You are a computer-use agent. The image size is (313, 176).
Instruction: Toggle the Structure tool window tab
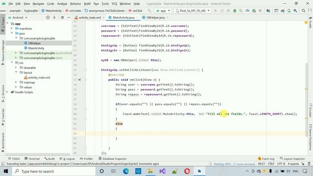(x=3, y=93)
